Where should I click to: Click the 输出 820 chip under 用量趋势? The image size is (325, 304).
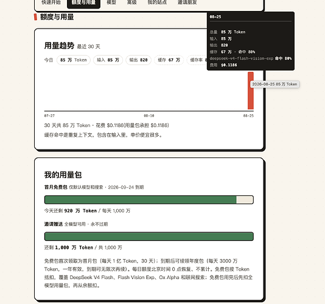point(138,60)
